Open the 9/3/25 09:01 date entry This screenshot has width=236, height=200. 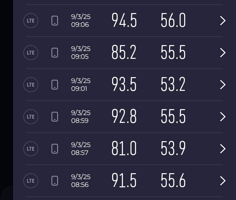[x=81, y=85]
